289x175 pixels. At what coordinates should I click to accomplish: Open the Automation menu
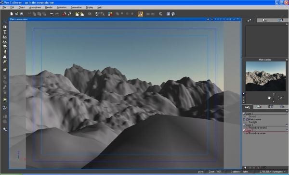[76, 7]
